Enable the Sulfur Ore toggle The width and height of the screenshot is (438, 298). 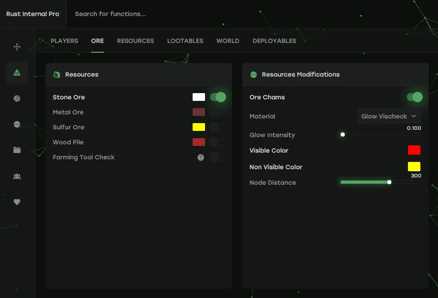217,127
